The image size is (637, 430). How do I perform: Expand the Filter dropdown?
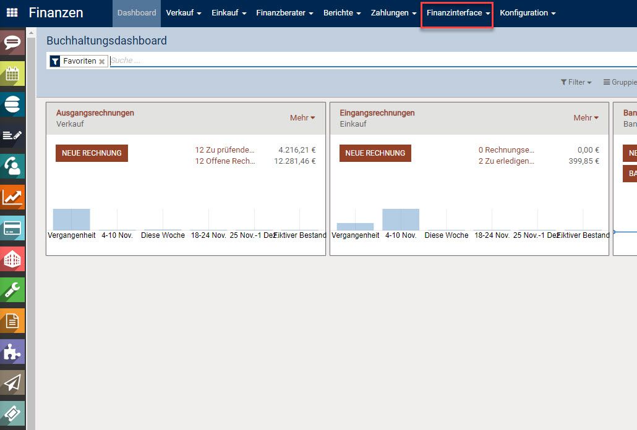576,82
